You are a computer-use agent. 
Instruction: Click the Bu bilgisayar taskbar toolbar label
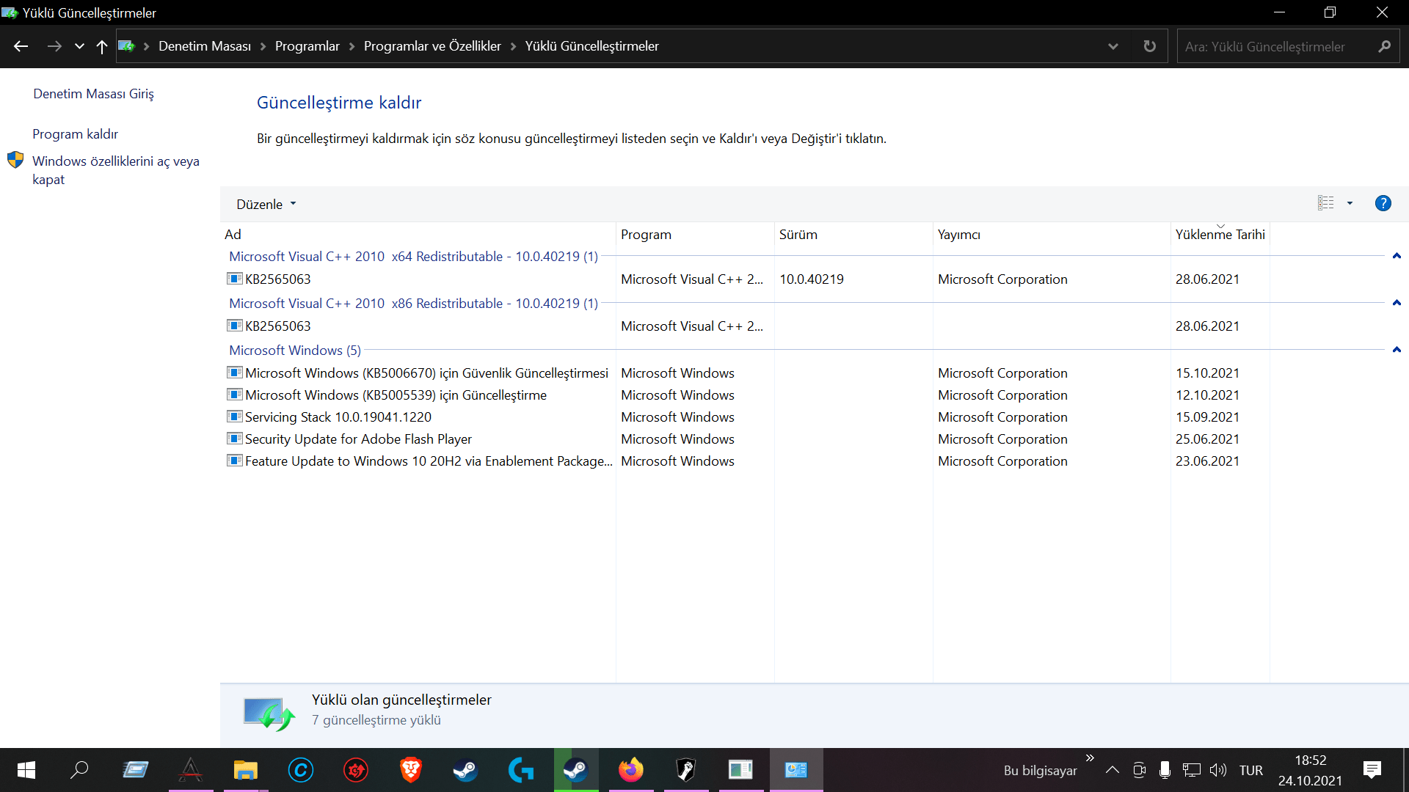(1041, 771)
